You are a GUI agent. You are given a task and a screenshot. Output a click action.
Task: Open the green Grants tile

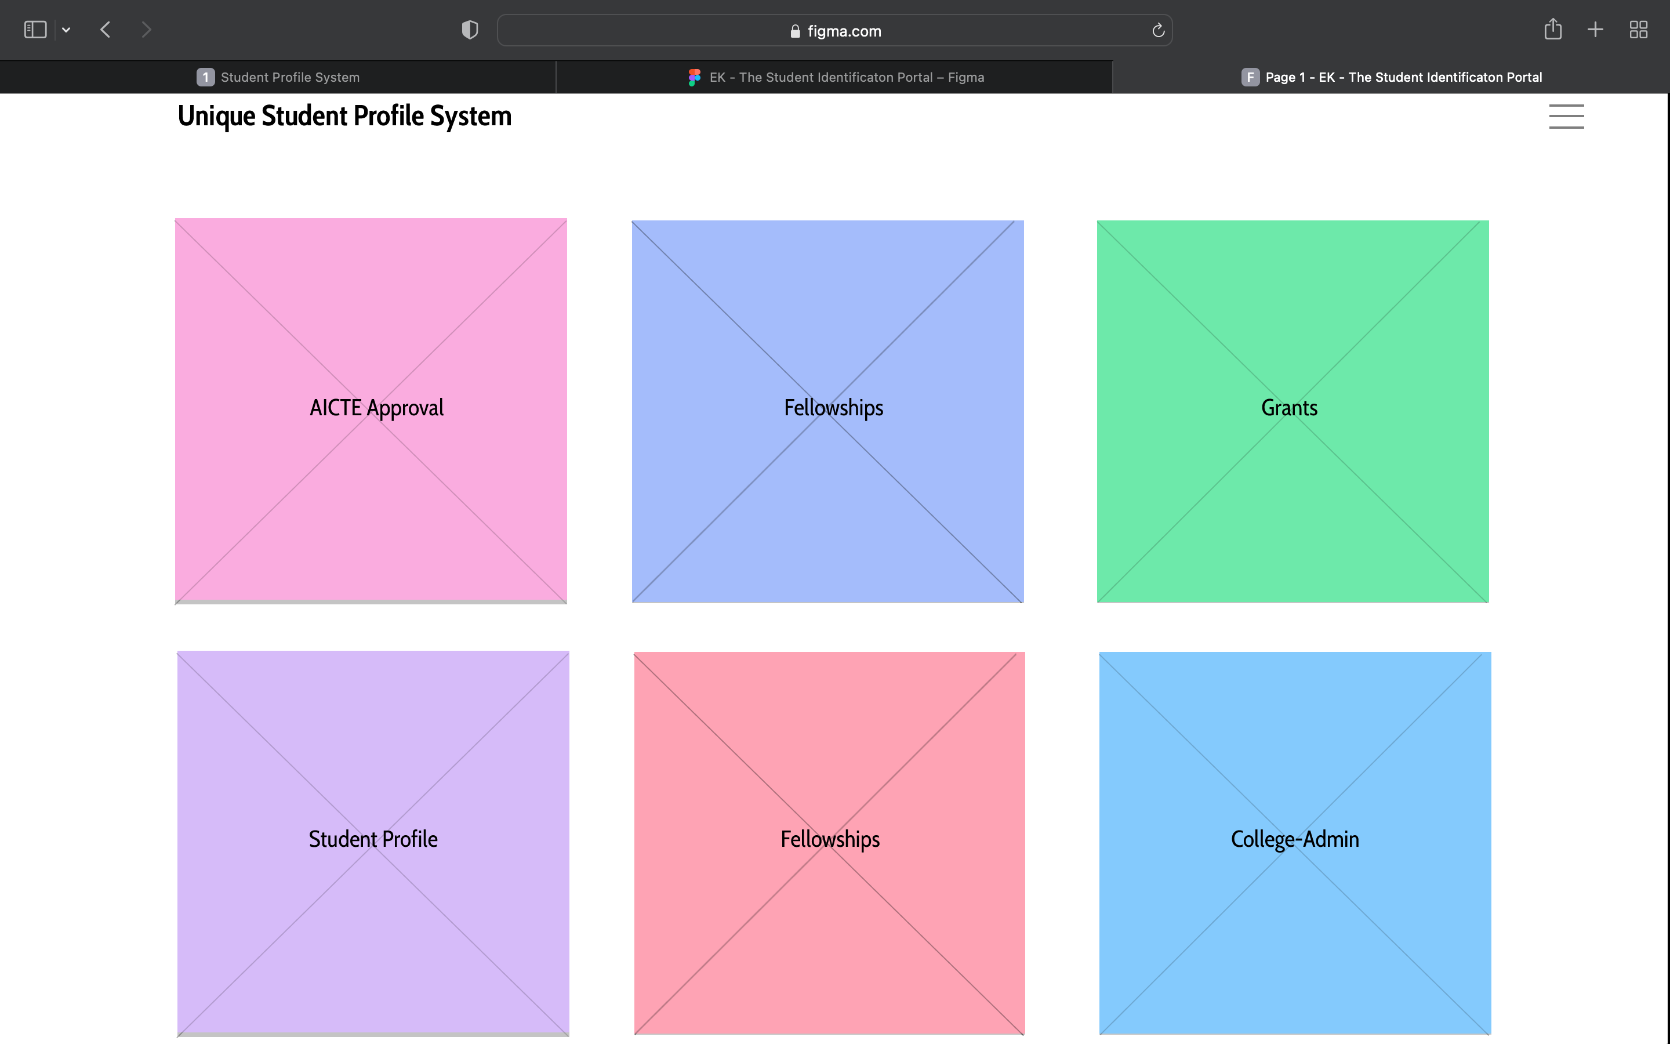tap(1293, 411)
